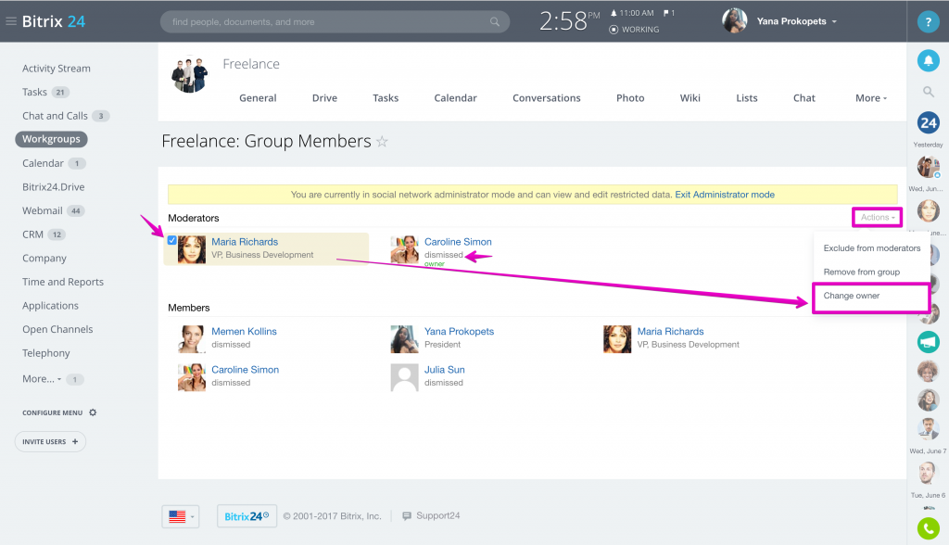
Task: Open Bitrix24.Drive from the left menu
Action: [53, 187]
